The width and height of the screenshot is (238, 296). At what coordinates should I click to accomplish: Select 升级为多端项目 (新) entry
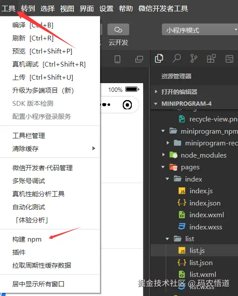click(x=43, y=90)
